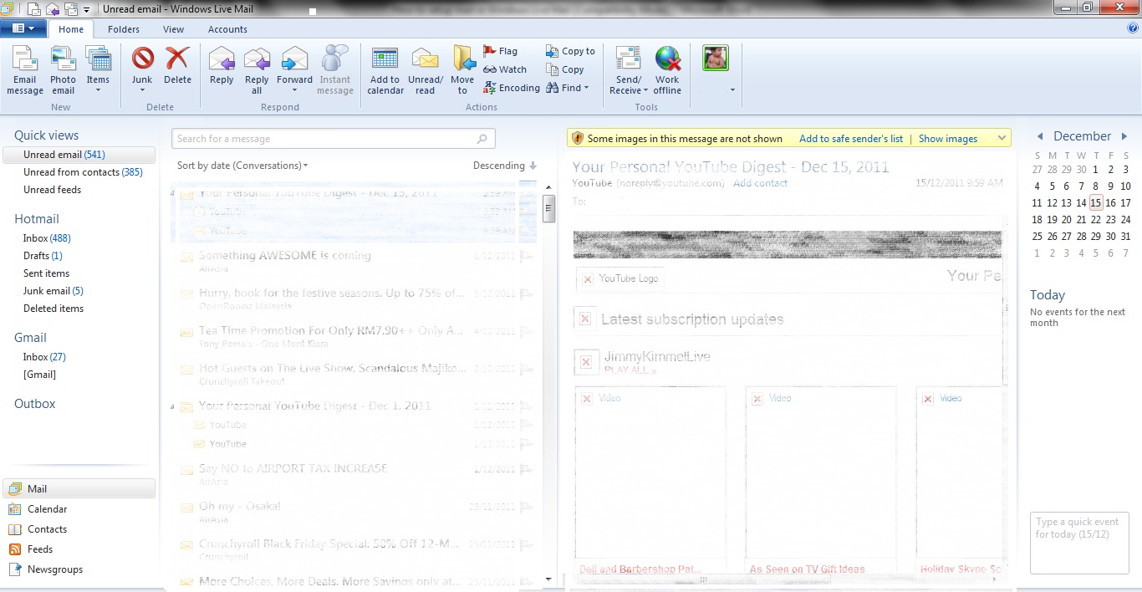The height and width of the screenshot is (592, 1142).
Task: Delete the selected message
Action: pos(177,66)
